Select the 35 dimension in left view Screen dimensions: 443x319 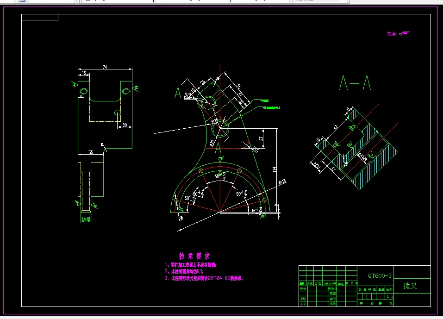tap(90, 152)
